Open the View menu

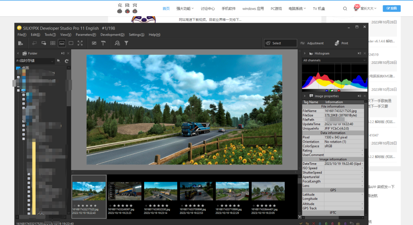[66, 35]
